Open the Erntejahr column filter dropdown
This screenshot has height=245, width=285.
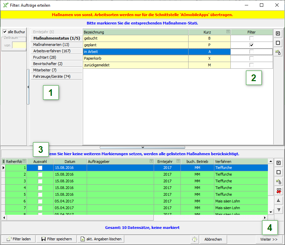pyautogui.click(x=178, y=161)
